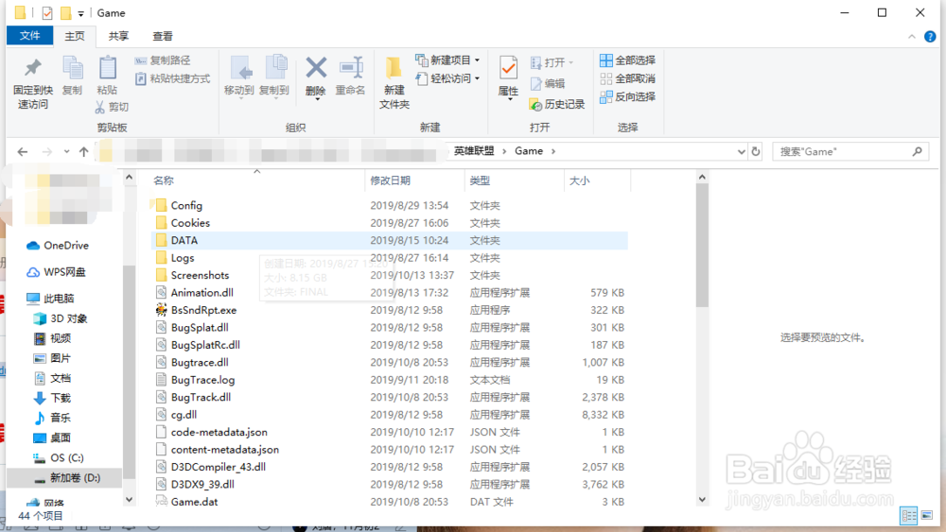This screenshot has height=532, width=946.
Task: Select WPS网盘 in navigation pane
Action: pos(56,272)
